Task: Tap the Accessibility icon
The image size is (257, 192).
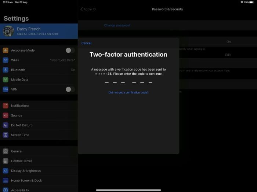Action: (6, 190)
